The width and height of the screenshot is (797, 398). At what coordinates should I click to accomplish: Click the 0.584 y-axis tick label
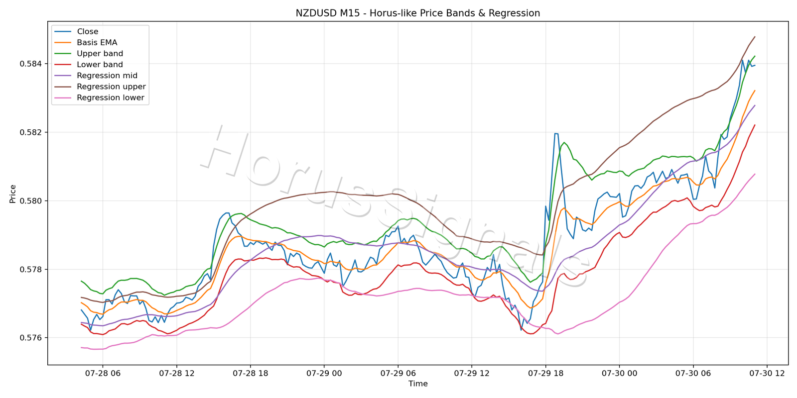(31, 64)
